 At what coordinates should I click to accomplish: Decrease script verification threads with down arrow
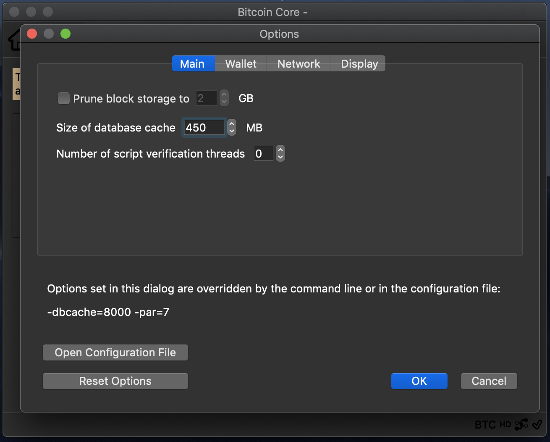click(x=280, y=158)
